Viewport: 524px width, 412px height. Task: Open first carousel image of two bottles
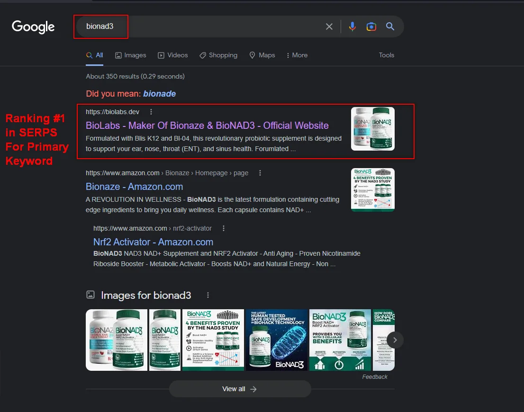coord(117,340)
